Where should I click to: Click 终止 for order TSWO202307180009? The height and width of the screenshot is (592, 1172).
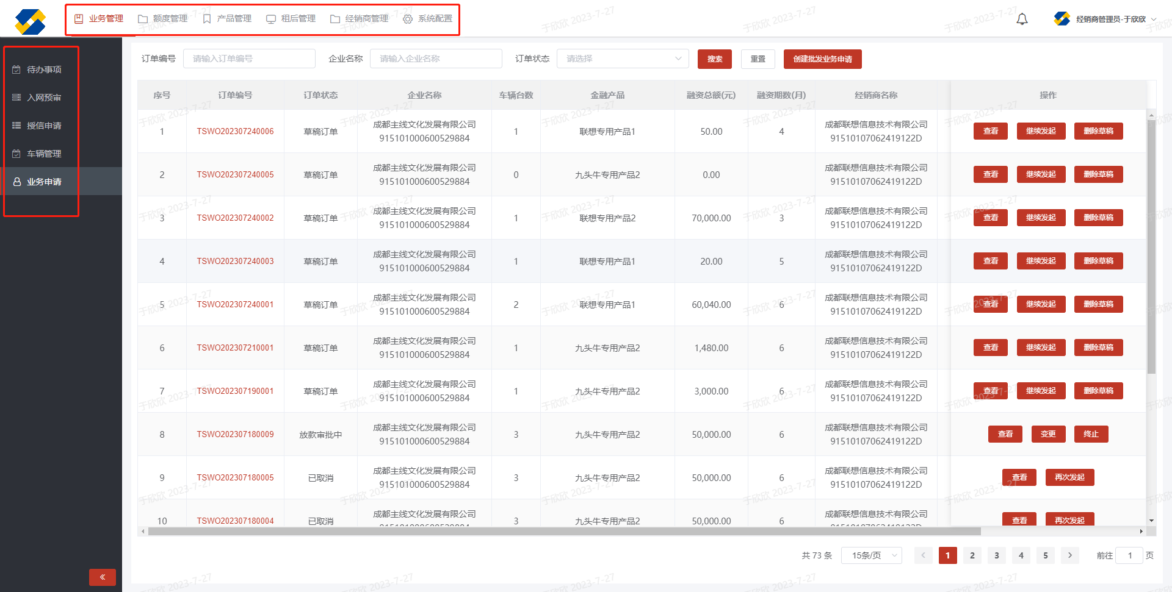(x=1091, y=434)
